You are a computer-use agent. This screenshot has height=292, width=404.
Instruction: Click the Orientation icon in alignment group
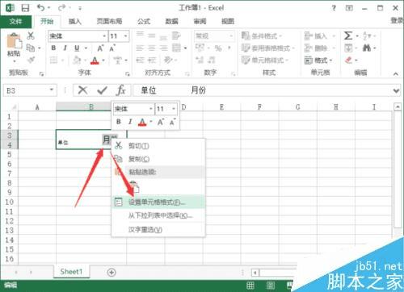coord(168,60)
